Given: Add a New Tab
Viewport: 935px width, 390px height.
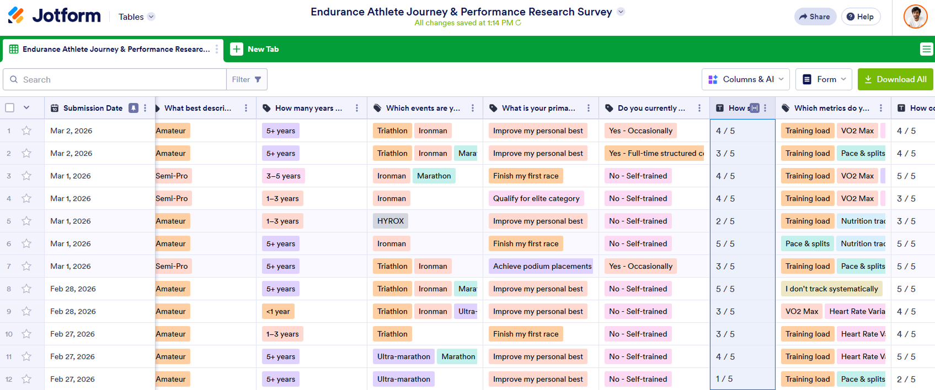Looking at the screenshot, I should (x=255, y=49).
